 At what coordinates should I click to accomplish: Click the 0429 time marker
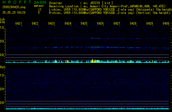click(x=150, y=23)
